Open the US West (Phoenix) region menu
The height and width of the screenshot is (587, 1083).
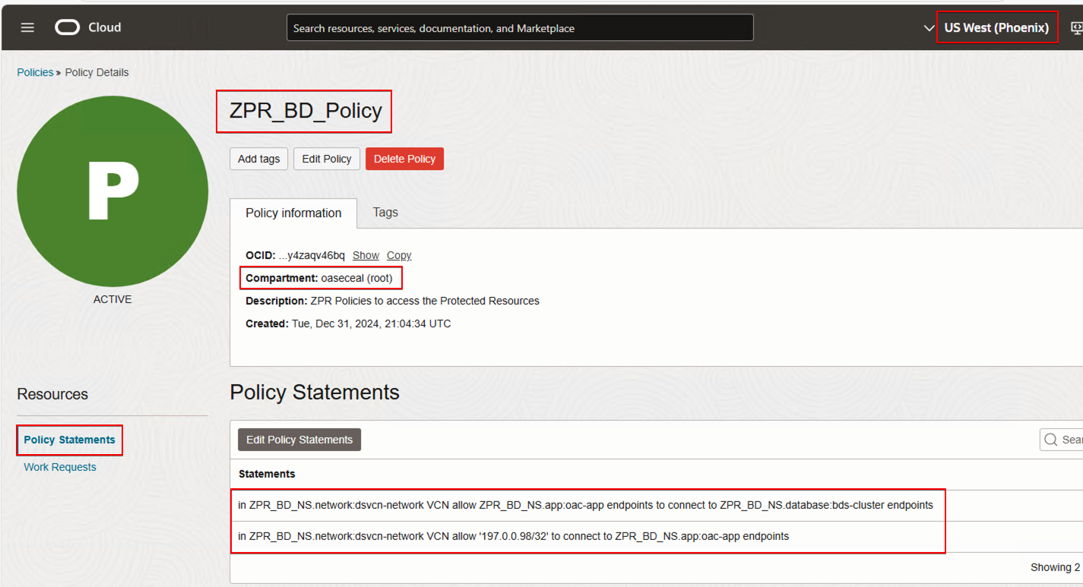click(996, 28)
